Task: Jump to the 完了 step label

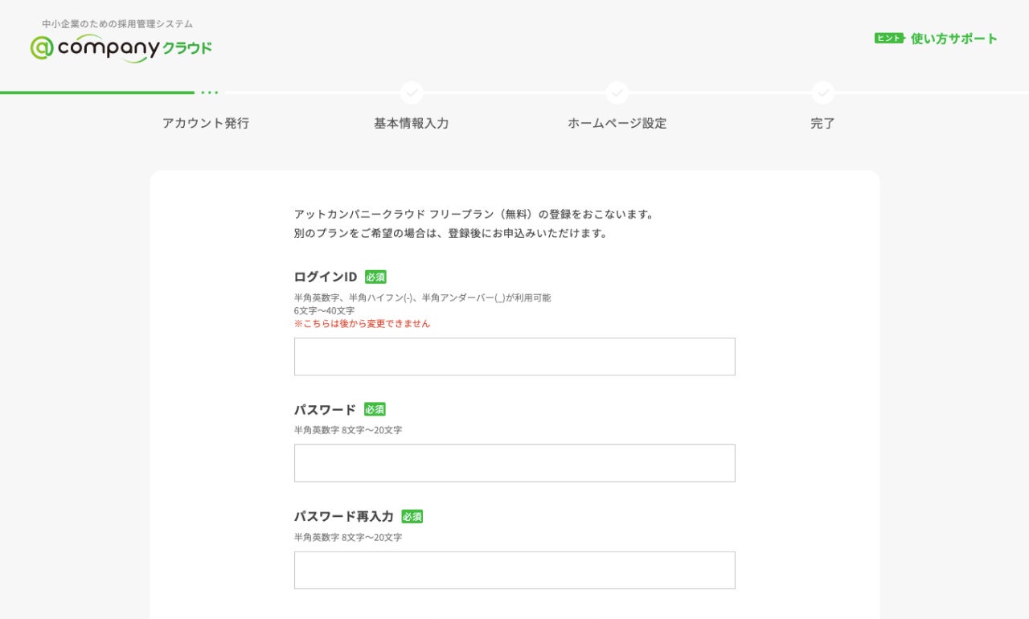Action: [x=822, y=123]
